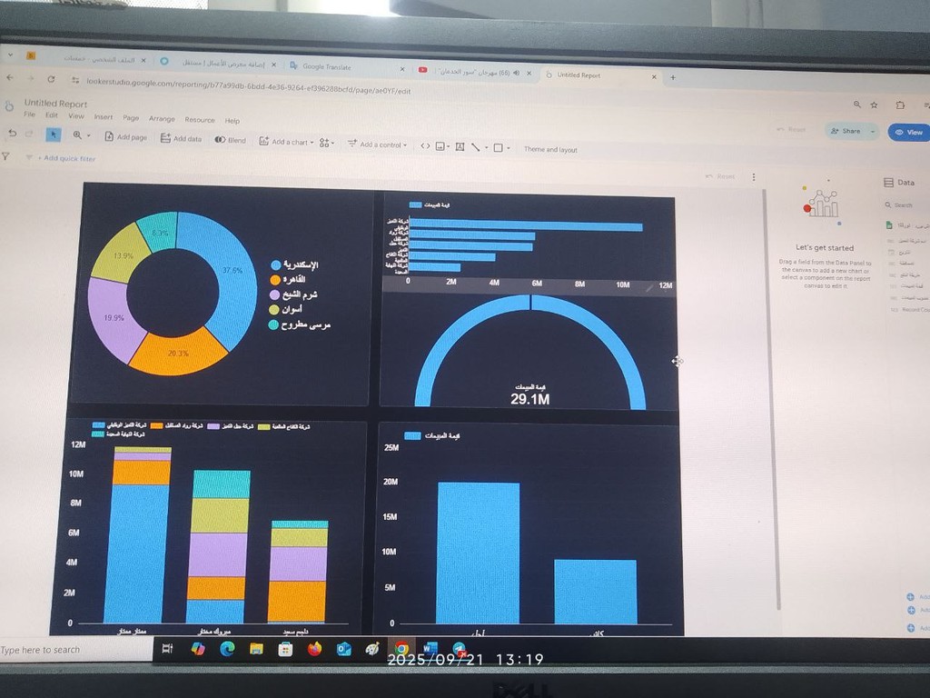Click the Untitled Report title field

pyautogui.click(x=55, y=104)
